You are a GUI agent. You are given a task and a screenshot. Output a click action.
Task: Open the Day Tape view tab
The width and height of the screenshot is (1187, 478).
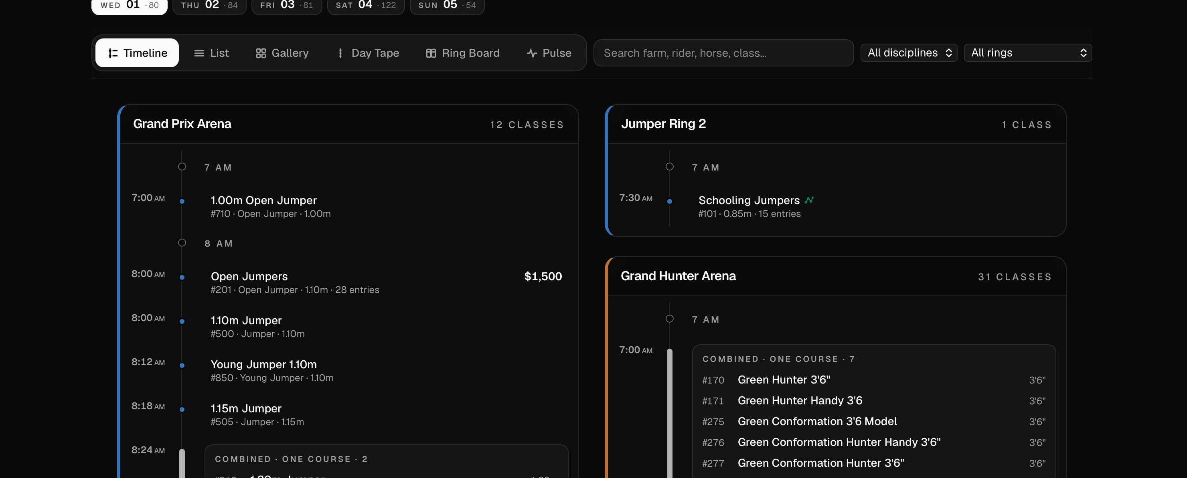367,53
